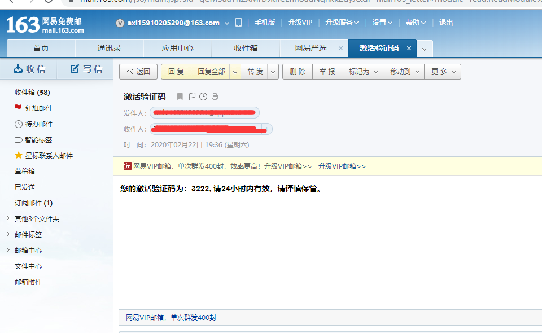542x333 pixels.
Task: Click the 转发 button
Action: click(255, 72)
